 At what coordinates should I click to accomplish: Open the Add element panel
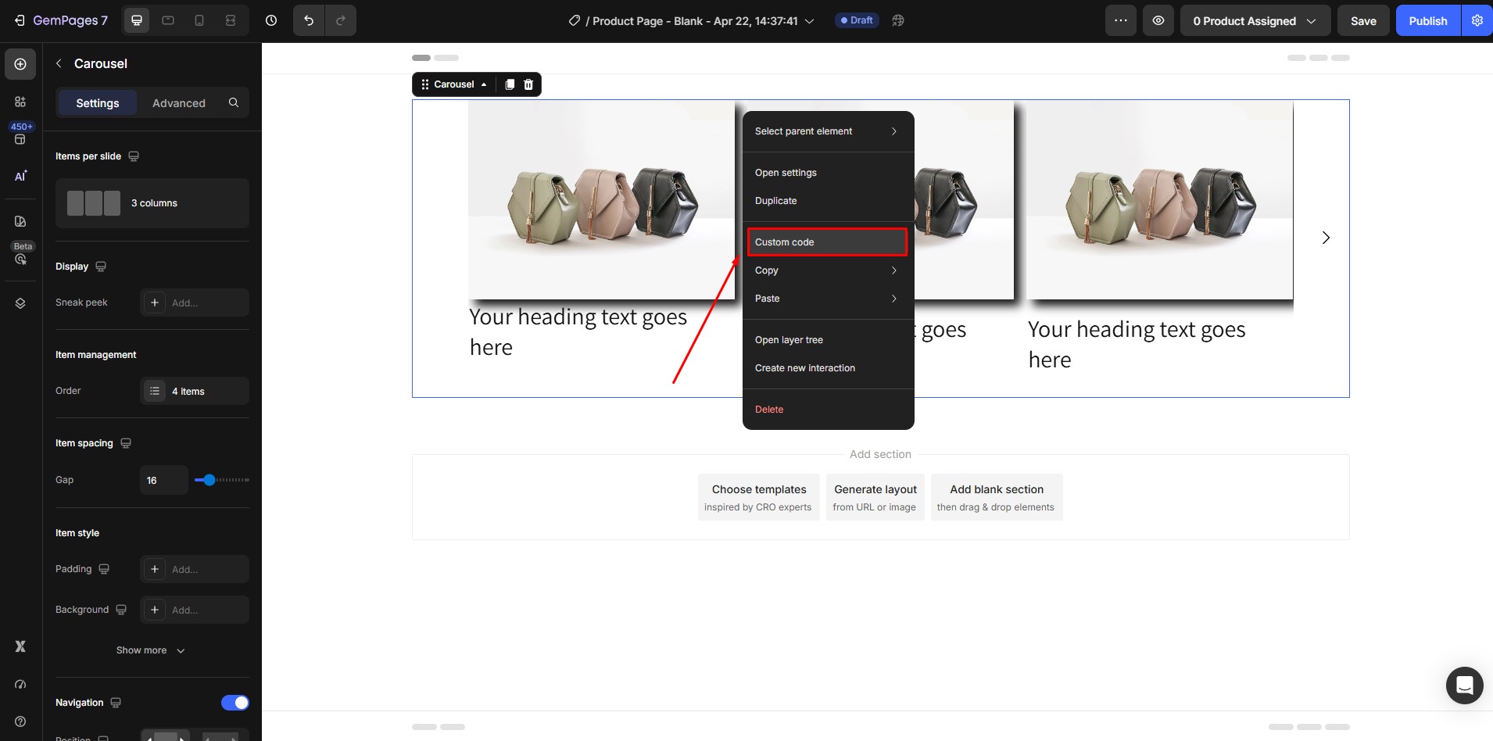coord(20,64)
